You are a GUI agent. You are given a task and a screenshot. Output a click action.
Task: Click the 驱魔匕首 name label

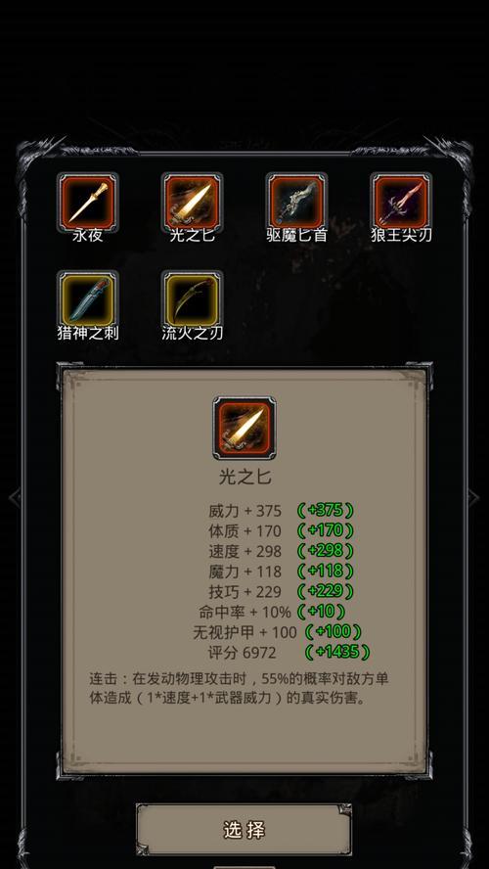point(297,235)
